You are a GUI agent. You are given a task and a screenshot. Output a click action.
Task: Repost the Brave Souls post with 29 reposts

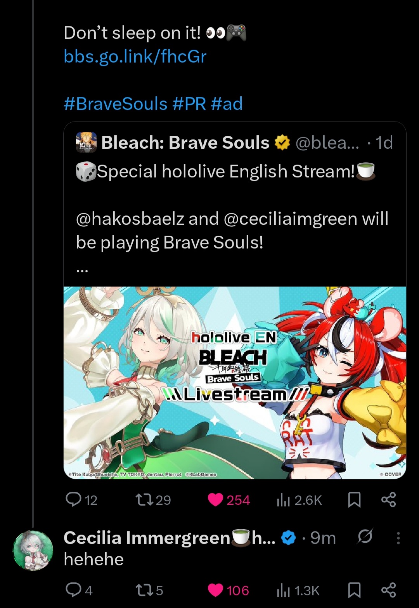point(144,500)
